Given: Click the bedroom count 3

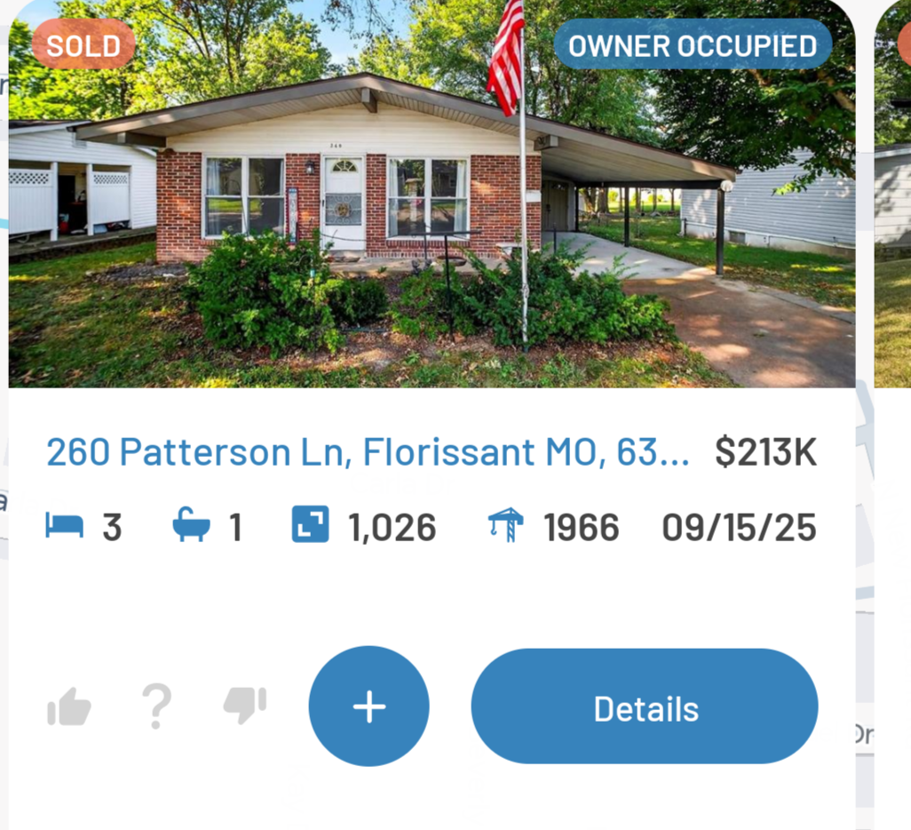Looking at the screenshot, I should tap(112, 528).
